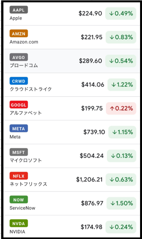This screenshot has height=239, width=142.
Task: Click Apple's 0.49% change chip
Action: [121, 14]
